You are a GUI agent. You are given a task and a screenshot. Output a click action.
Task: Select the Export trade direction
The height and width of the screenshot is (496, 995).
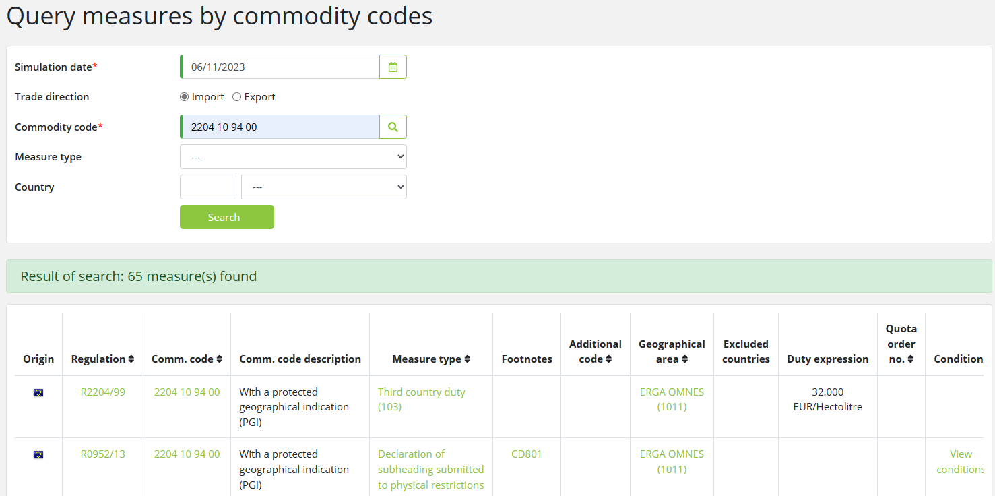click(236, 97)
